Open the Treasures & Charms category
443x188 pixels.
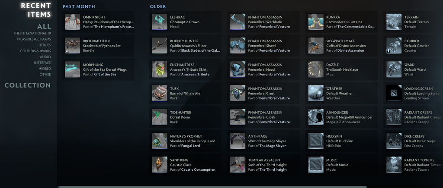point(34,39)
